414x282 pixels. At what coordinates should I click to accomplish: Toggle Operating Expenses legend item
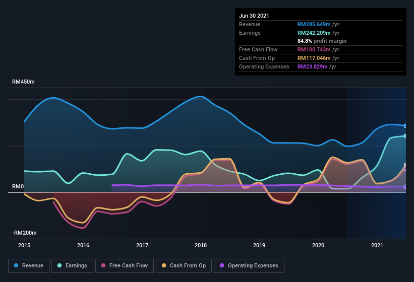point(249,265)
